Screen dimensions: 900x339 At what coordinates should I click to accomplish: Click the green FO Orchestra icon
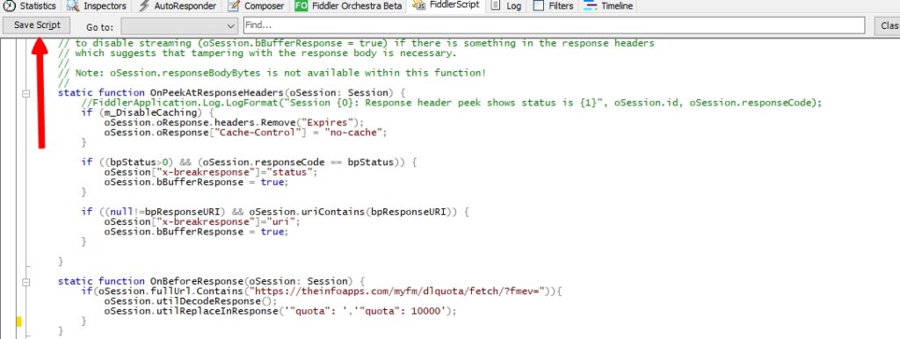tap(301, 6)
